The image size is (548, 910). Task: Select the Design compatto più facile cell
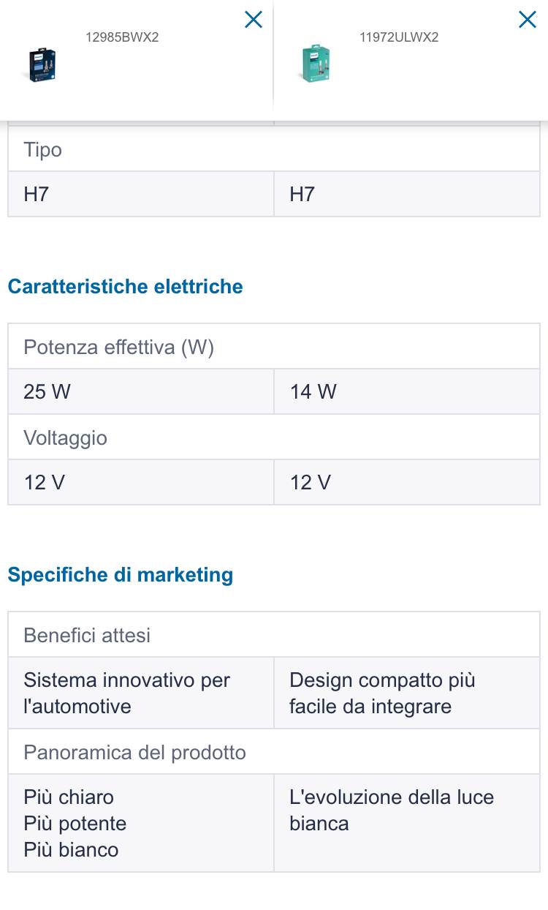tap(382, 693)
